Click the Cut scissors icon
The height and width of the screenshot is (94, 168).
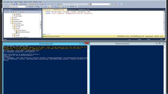(38, 4)
